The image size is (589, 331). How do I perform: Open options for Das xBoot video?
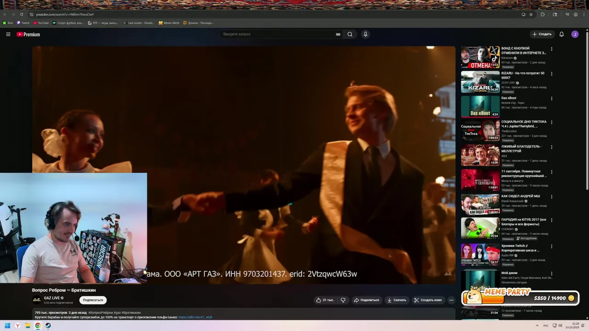551,98
